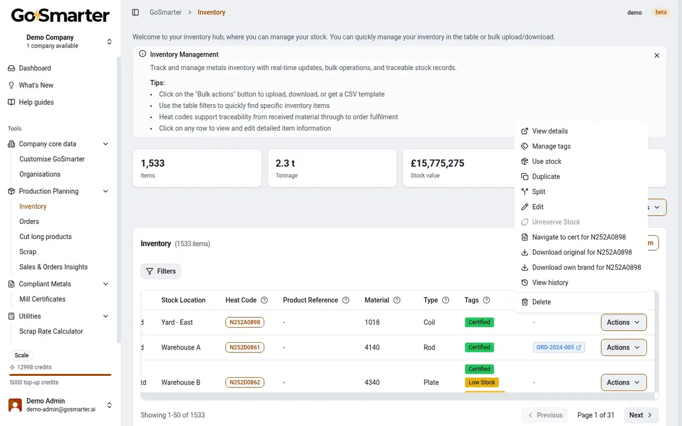Click Type column info icon
682x426 pixels.
pyautogui.click(x=446, y=300)
